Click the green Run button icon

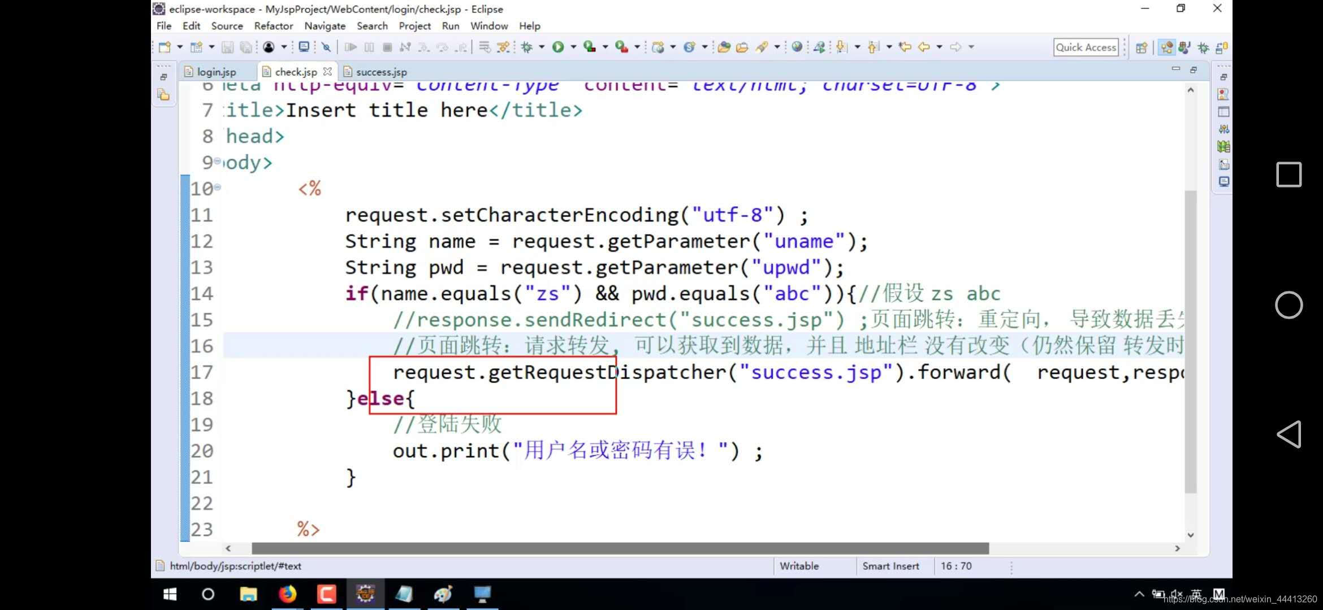pos(558,47)
